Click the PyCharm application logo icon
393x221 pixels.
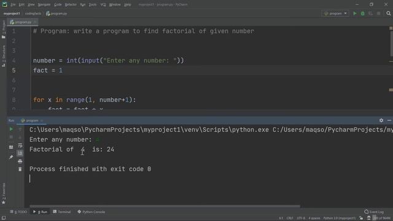4,4
